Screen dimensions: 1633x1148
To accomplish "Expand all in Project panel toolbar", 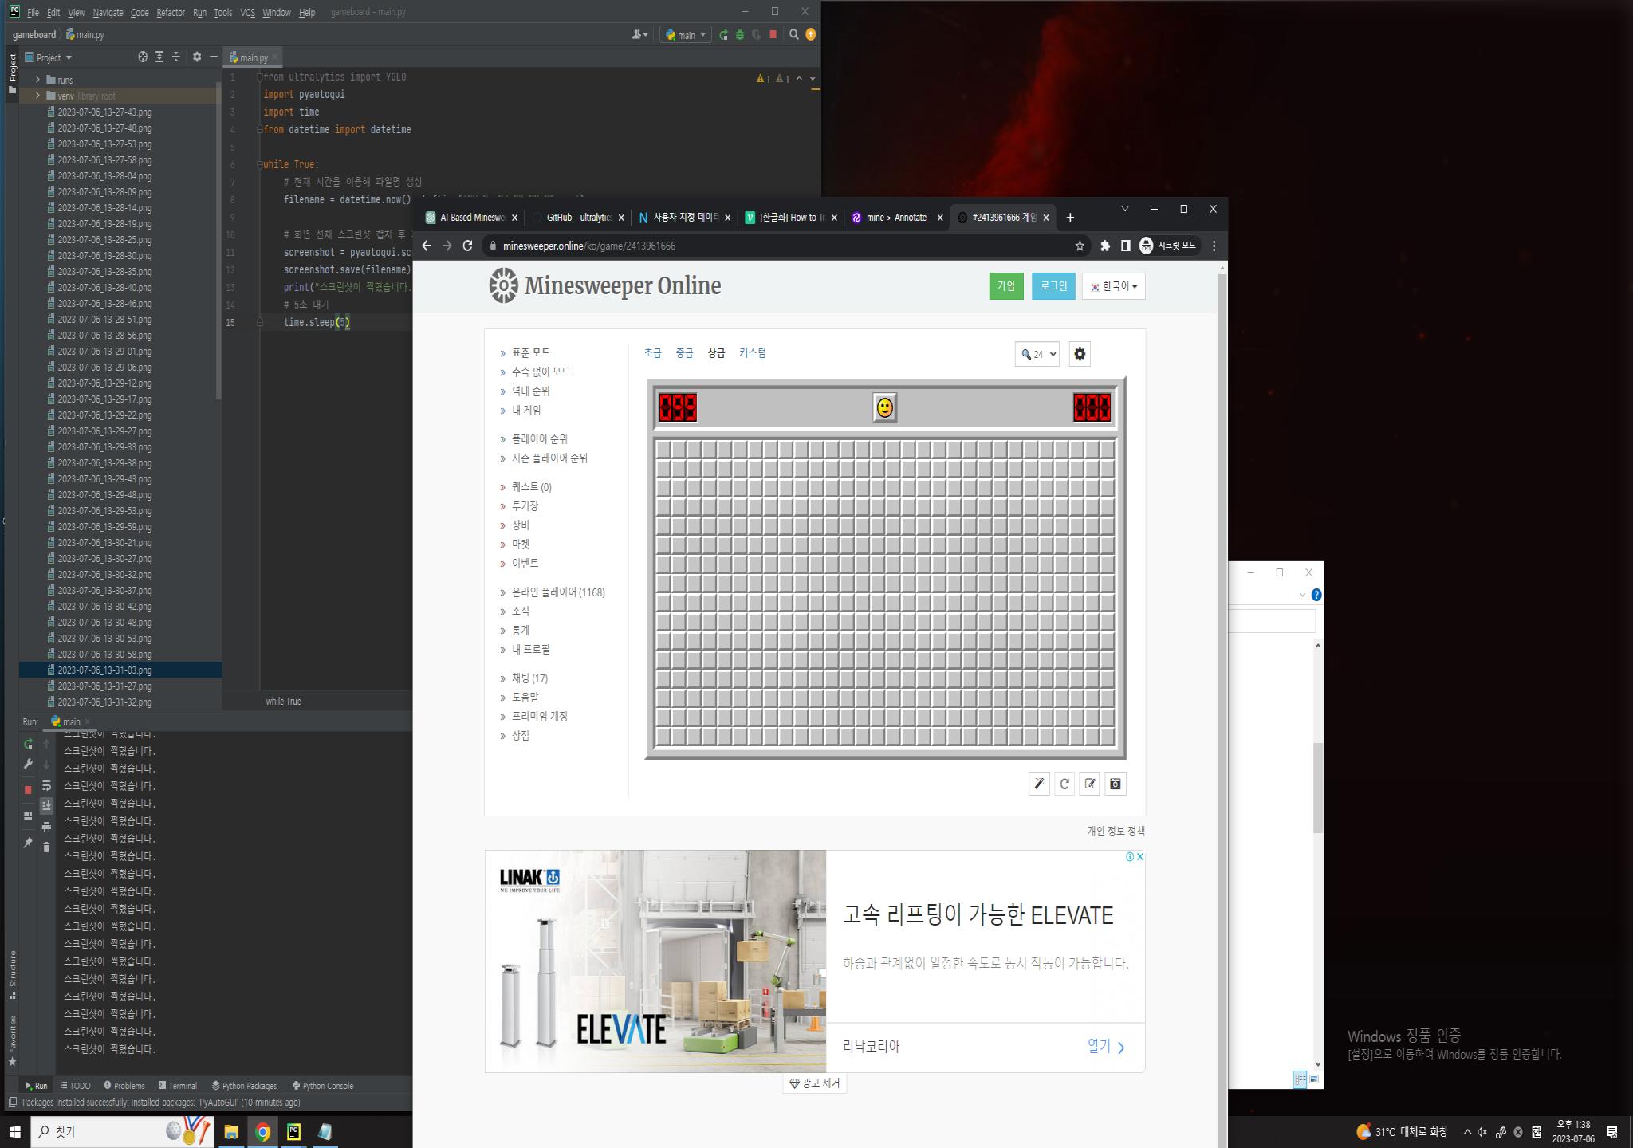I will pos(159,57).
